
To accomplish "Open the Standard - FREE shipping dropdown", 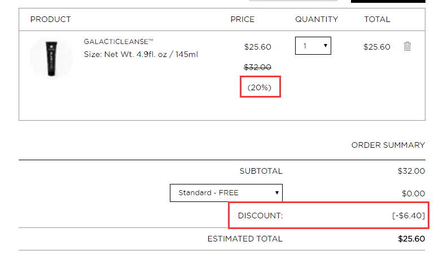I will tap(226, 192).
